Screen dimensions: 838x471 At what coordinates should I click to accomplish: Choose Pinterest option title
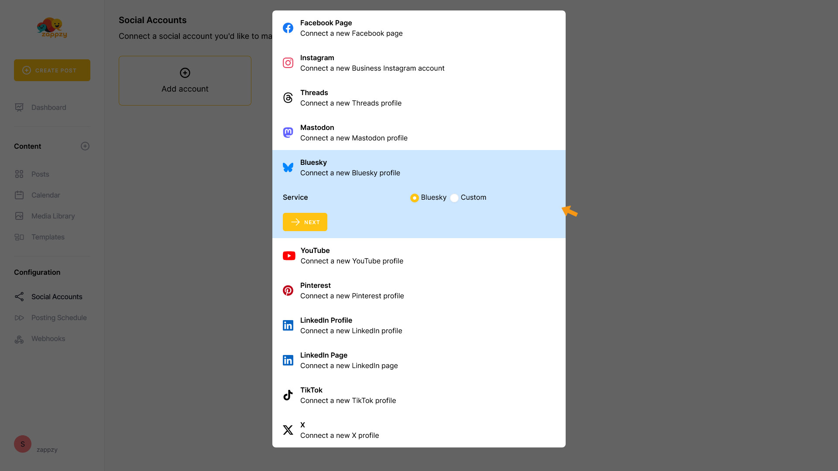[316, 285]
